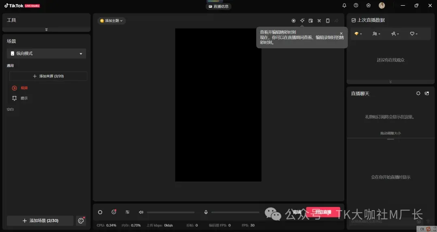Open 直播聊天 chat settings gear
The image size is (437, 232).
[418, 93]
